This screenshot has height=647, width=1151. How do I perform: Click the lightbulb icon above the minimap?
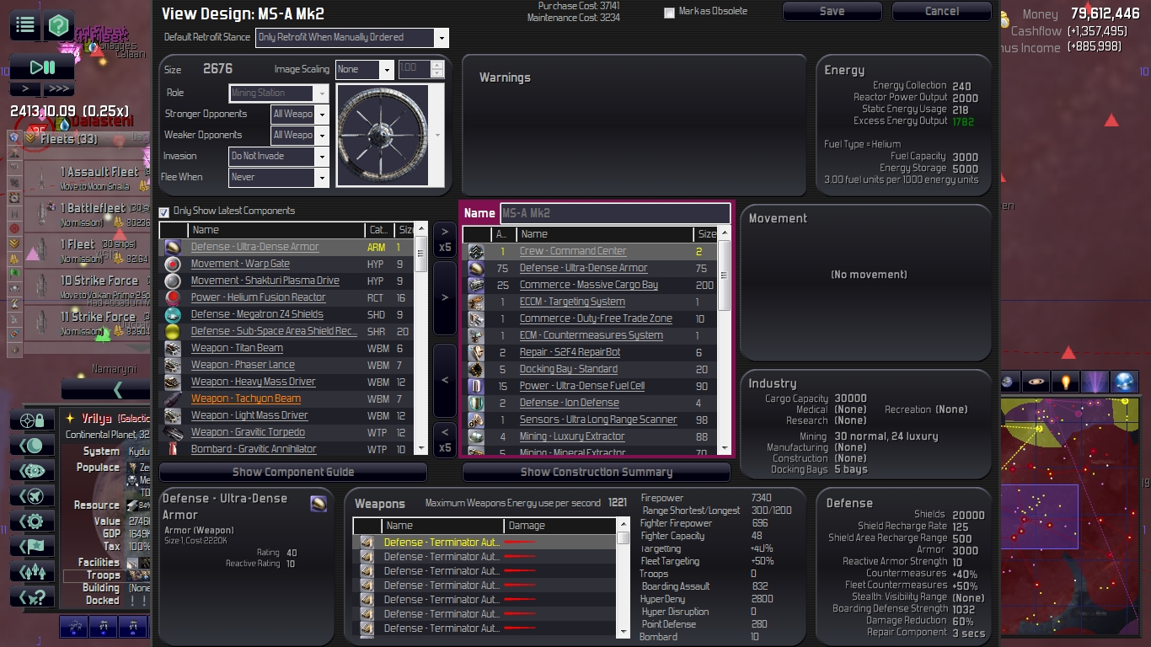tap(1066, 382)
